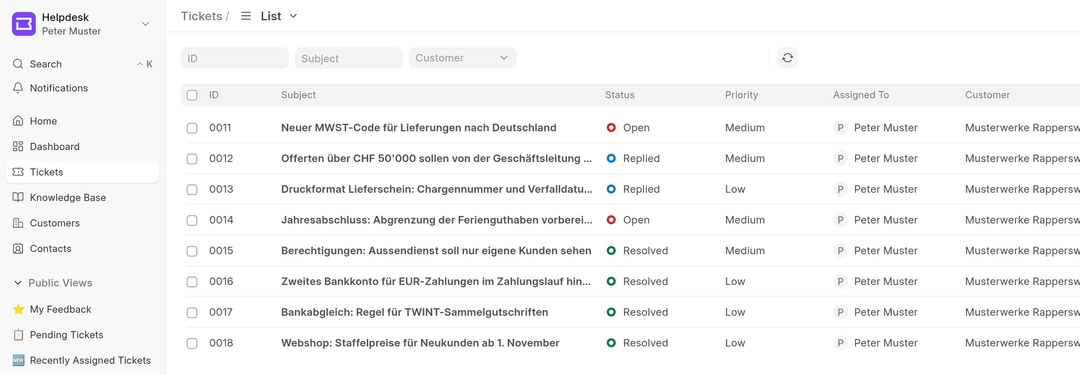The image size is (1080, 375).
Task: Click the ID filter input field
Action: (x=235, y=58)
